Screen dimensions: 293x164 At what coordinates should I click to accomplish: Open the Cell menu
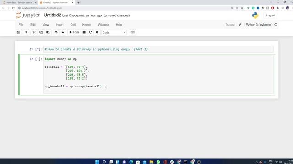point(73,25)
